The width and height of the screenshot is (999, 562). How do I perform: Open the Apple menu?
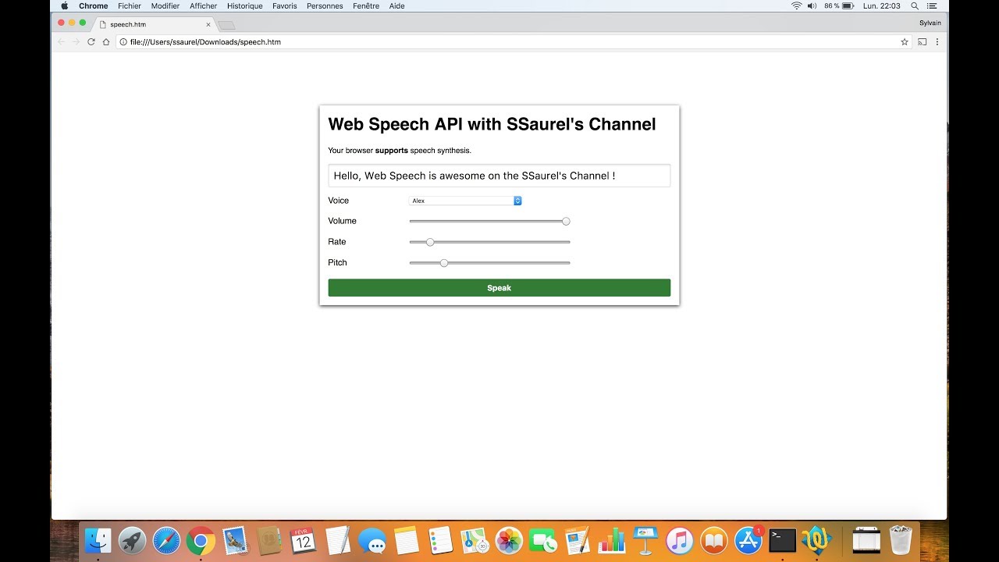pyautogui.click(x=64, y=5)
